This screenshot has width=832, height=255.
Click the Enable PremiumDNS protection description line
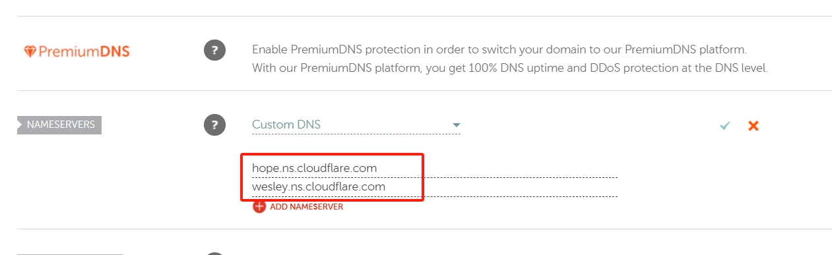499,49
